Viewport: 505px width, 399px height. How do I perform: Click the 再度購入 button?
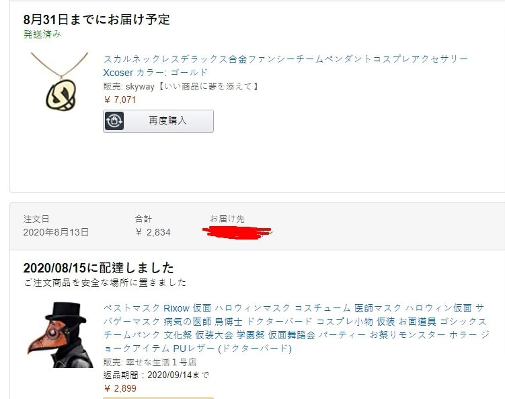(x=158, y=121)
